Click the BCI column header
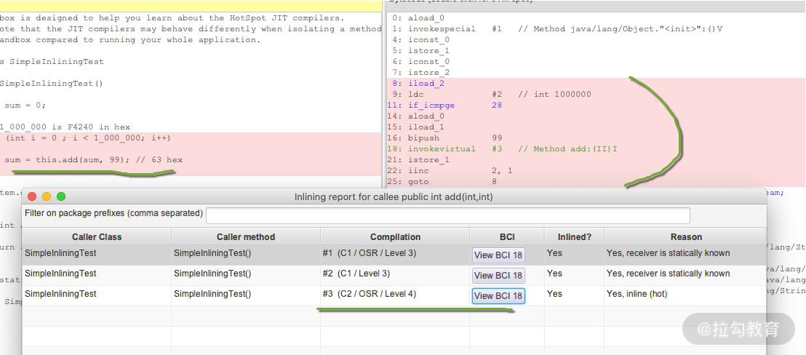The width and height of the screenshot is (806, 355). coord(507,236)
